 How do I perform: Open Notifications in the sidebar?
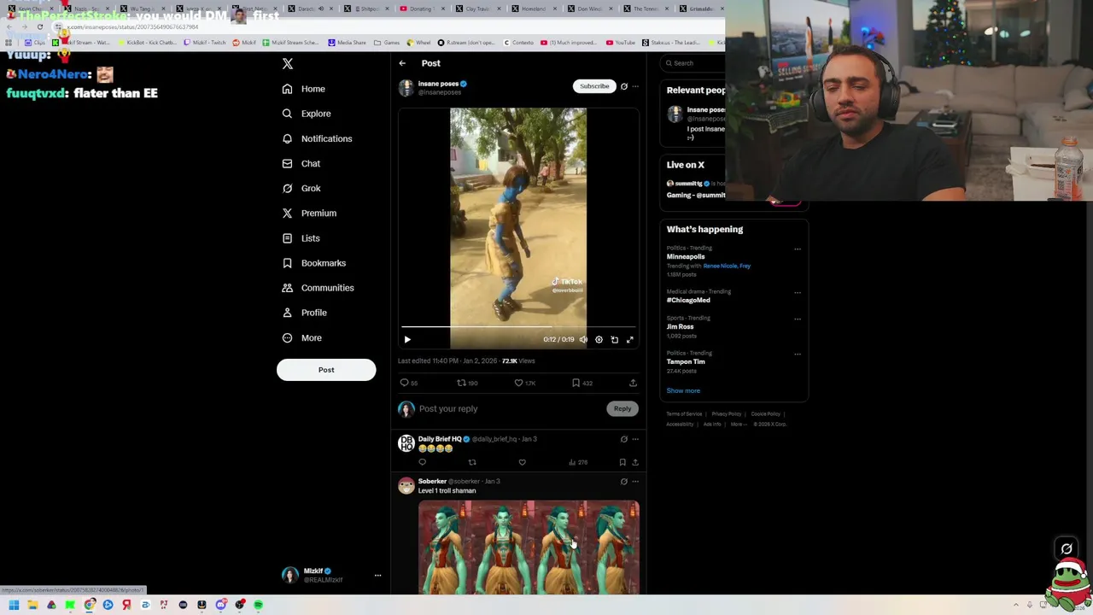click(316, 138)
